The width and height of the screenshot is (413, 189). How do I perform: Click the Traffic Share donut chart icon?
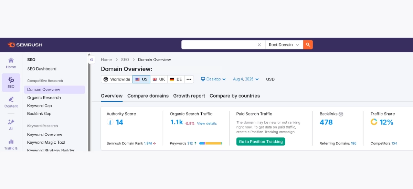click(374, 122)
